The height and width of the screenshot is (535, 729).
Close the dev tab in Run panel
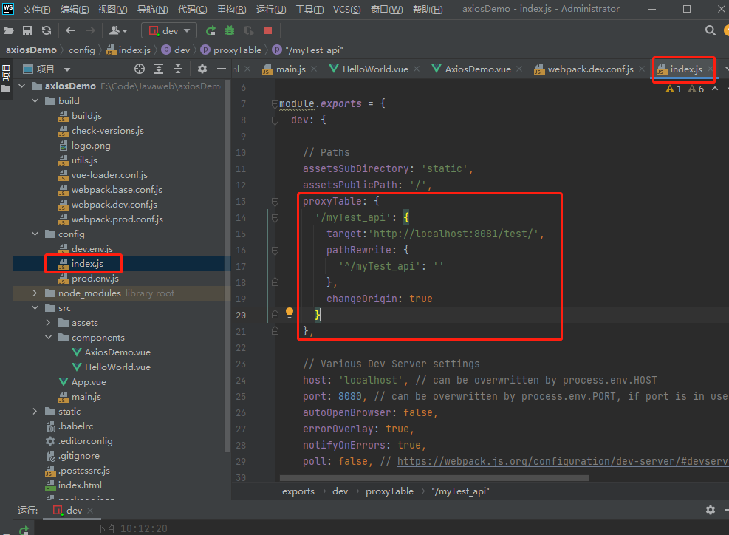90,511
